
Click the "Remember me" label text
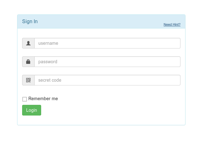pyautogui.click(x=43, y=99)
